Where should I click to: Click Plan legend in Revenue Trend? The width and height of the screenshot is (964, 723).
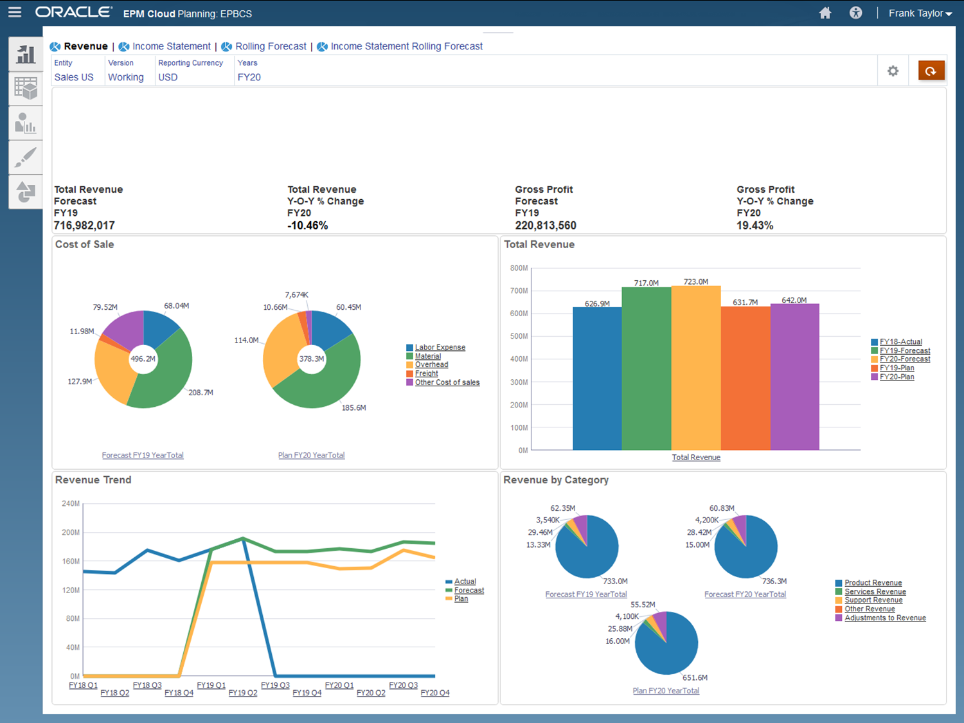(x=461, y=599)
